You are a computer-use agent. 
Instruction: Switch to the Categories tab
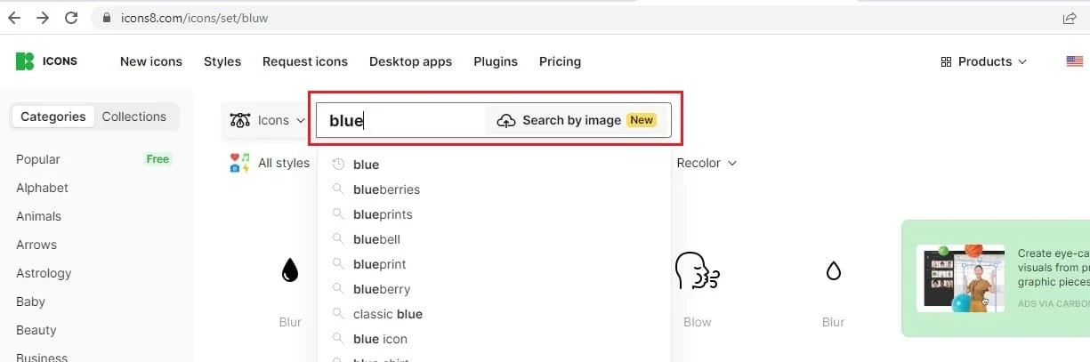53,117
